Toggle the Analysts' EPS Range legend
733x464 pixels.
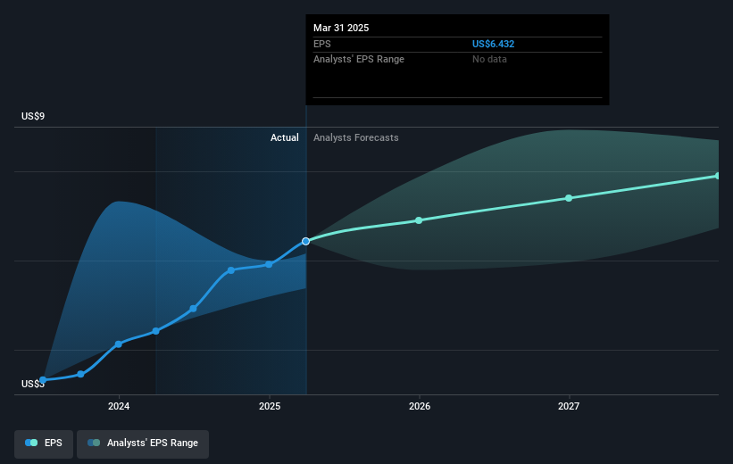[143, 443]
